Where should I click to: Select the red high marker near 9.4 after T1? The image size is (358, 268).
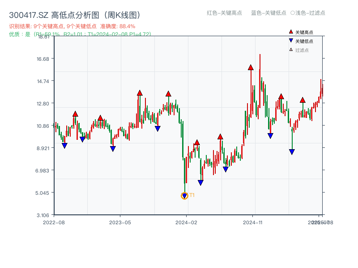click(197, 142)
